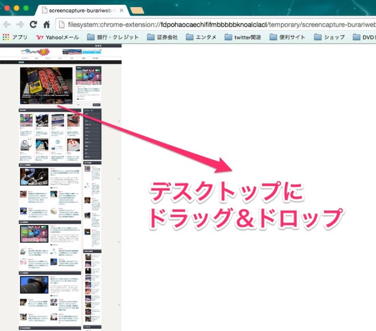
Task: Click the captured page's large top photo
Action: click(x=46, y=86)
